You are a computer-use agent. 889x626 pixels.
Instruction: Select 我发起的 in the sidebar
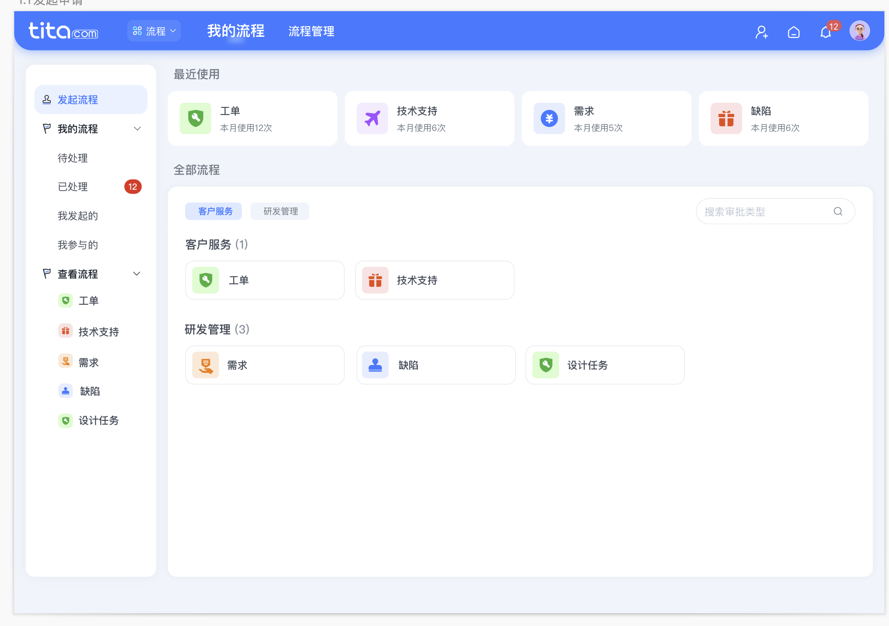click(x=78, y=215)
